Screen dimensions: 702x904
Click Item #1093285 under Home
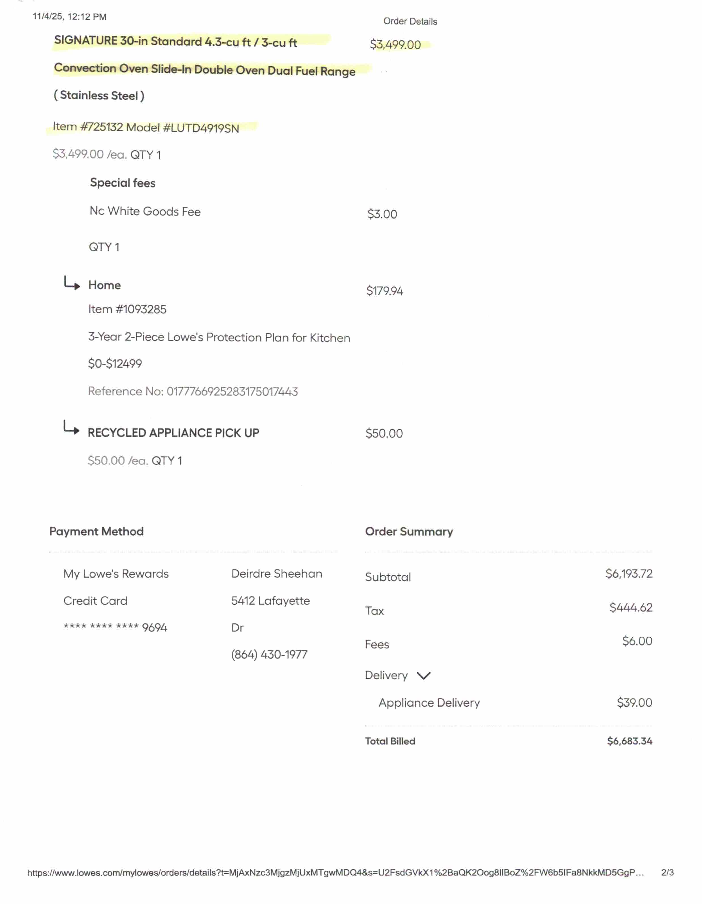pyautogui.click(x=127, y=309)
